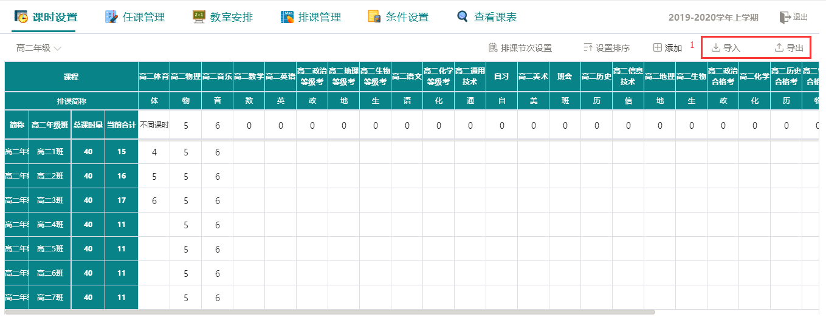826x320 pixels.
Task: Click the 课时设置 clock icon
Action: [21, 17]
